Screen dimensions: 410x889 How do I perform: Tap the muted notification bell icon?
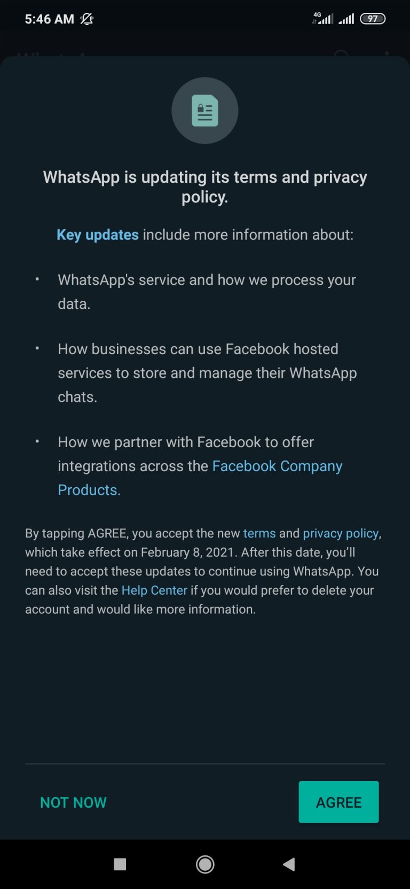click(x=87, y=19)
